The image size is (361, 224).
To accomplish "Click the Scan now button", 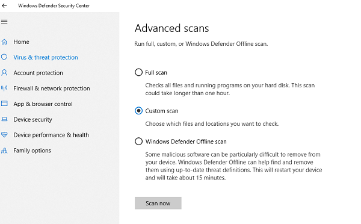I will [x=158, y=203].
